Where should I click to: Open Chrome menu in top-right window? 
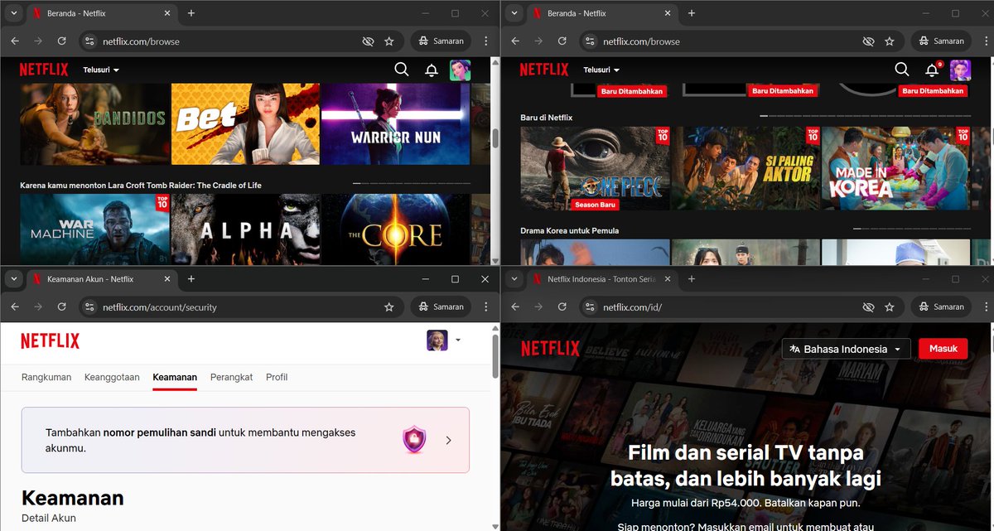point(986,41)
